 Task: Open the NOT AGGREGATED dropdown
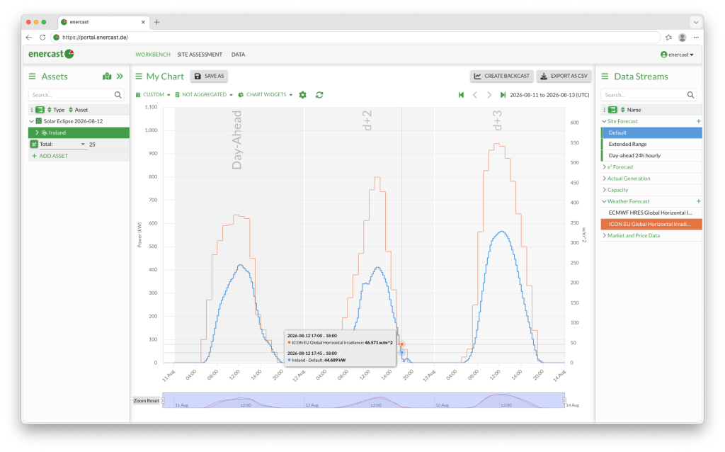(x=204, y=95)
